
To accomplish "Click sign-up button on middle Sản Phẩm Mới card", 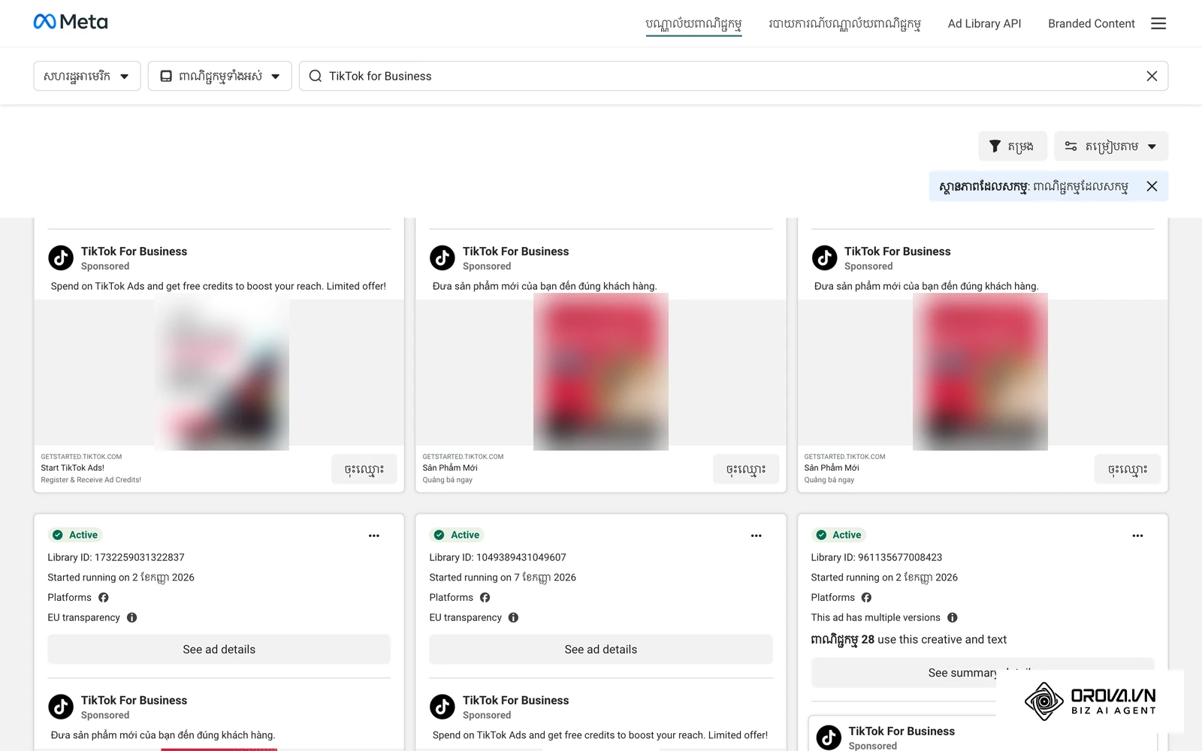I will coord(746,469).
